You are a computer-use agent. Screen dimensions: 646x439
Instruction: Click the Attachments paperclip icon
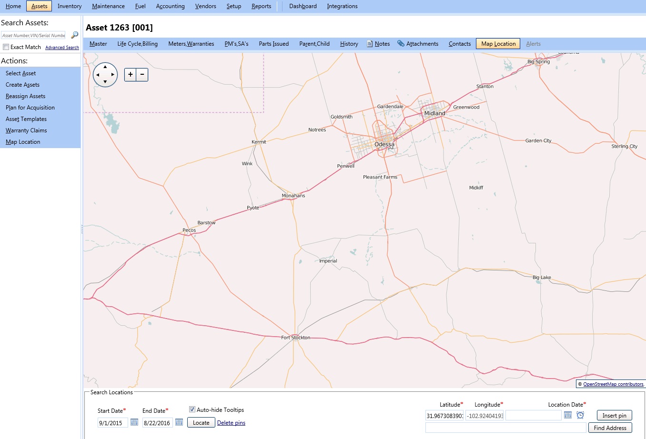[x=401, y=43]
